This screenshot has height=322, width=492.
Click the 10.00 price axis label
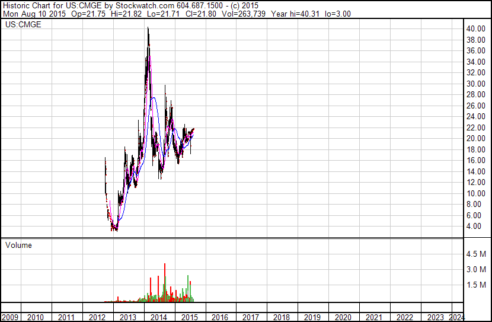[475, 193]
